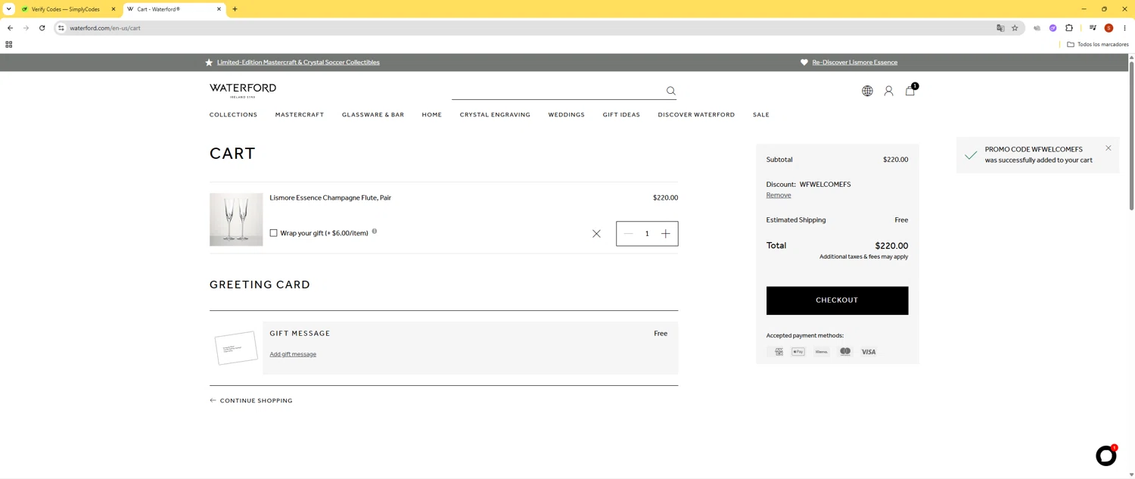This screenshot has height=479, width=1135.
Task: Click the Mastercard payment icon
Action: point(845,352)
